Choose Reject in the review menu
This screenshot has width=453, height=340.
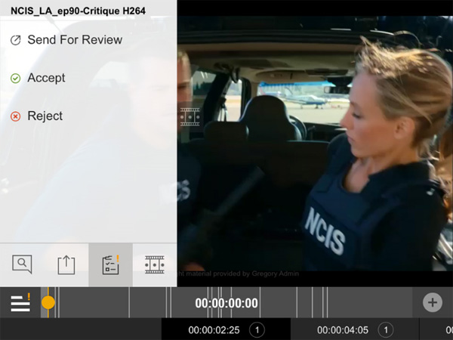(45, 116)
